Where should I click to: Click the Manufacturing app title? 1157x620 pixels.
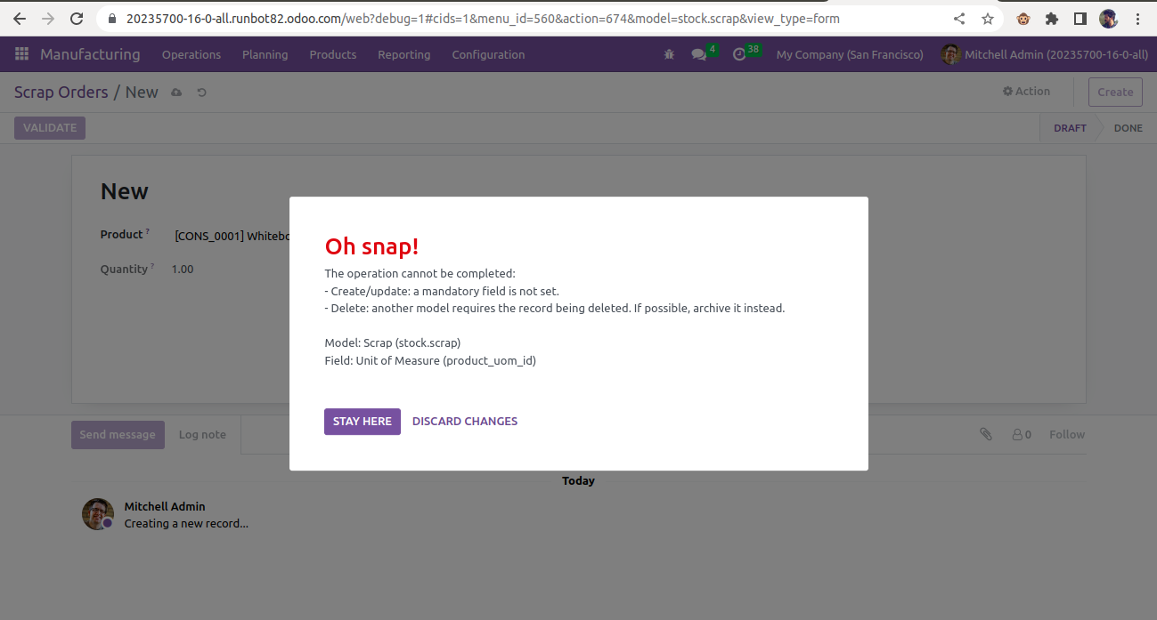click(90, 54)
